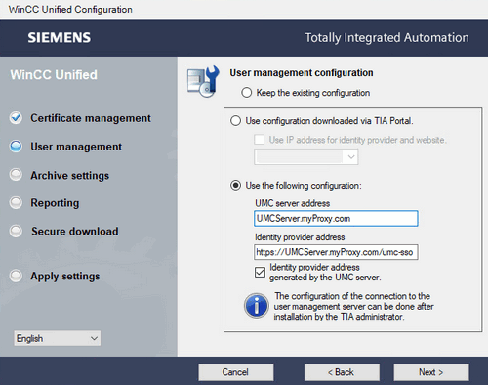Click the Certificate management checkmark step icon
Viewport: 488px width, 385px height.
16,118
